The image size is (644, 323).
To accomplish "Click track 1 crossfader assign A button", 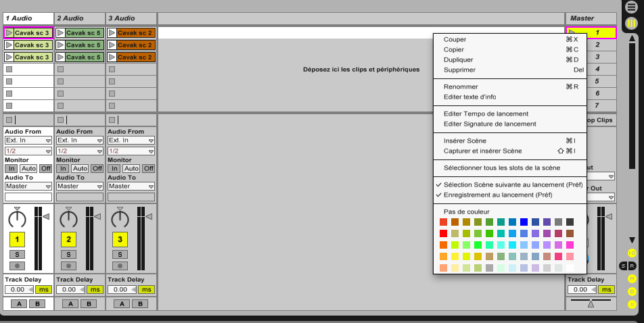I will tap(20, 303).
